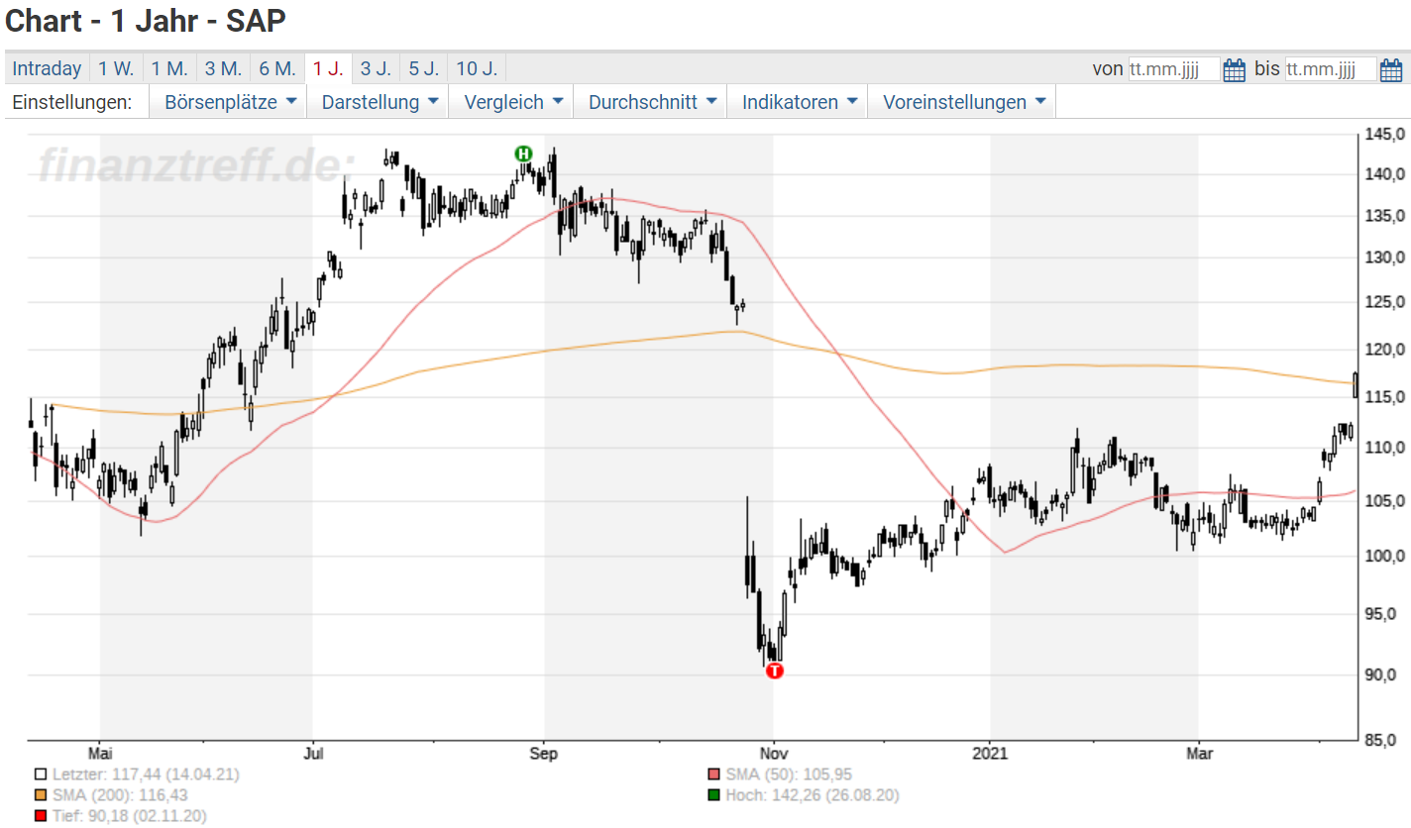Switch to Intraday timeframe

pos(48,68)
